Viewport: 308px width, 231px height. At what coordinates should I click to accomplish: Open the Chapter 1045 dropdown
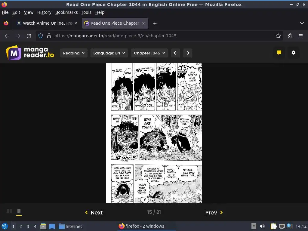(149, 53)
